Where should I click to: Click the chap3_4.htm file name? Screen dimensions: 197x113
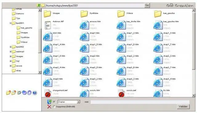[169, 79]
